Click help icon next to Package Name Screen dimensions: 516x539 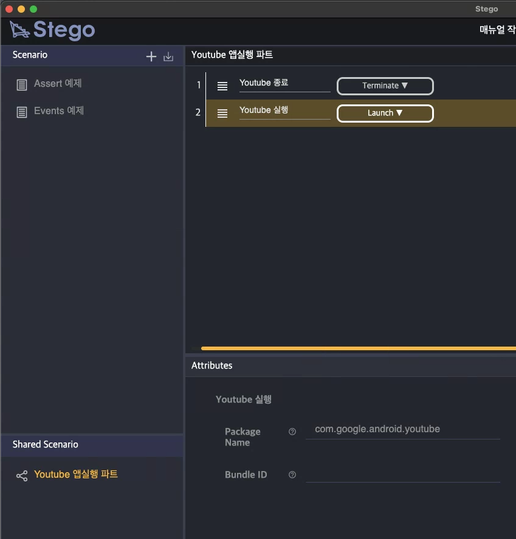[x=292, y=432]
